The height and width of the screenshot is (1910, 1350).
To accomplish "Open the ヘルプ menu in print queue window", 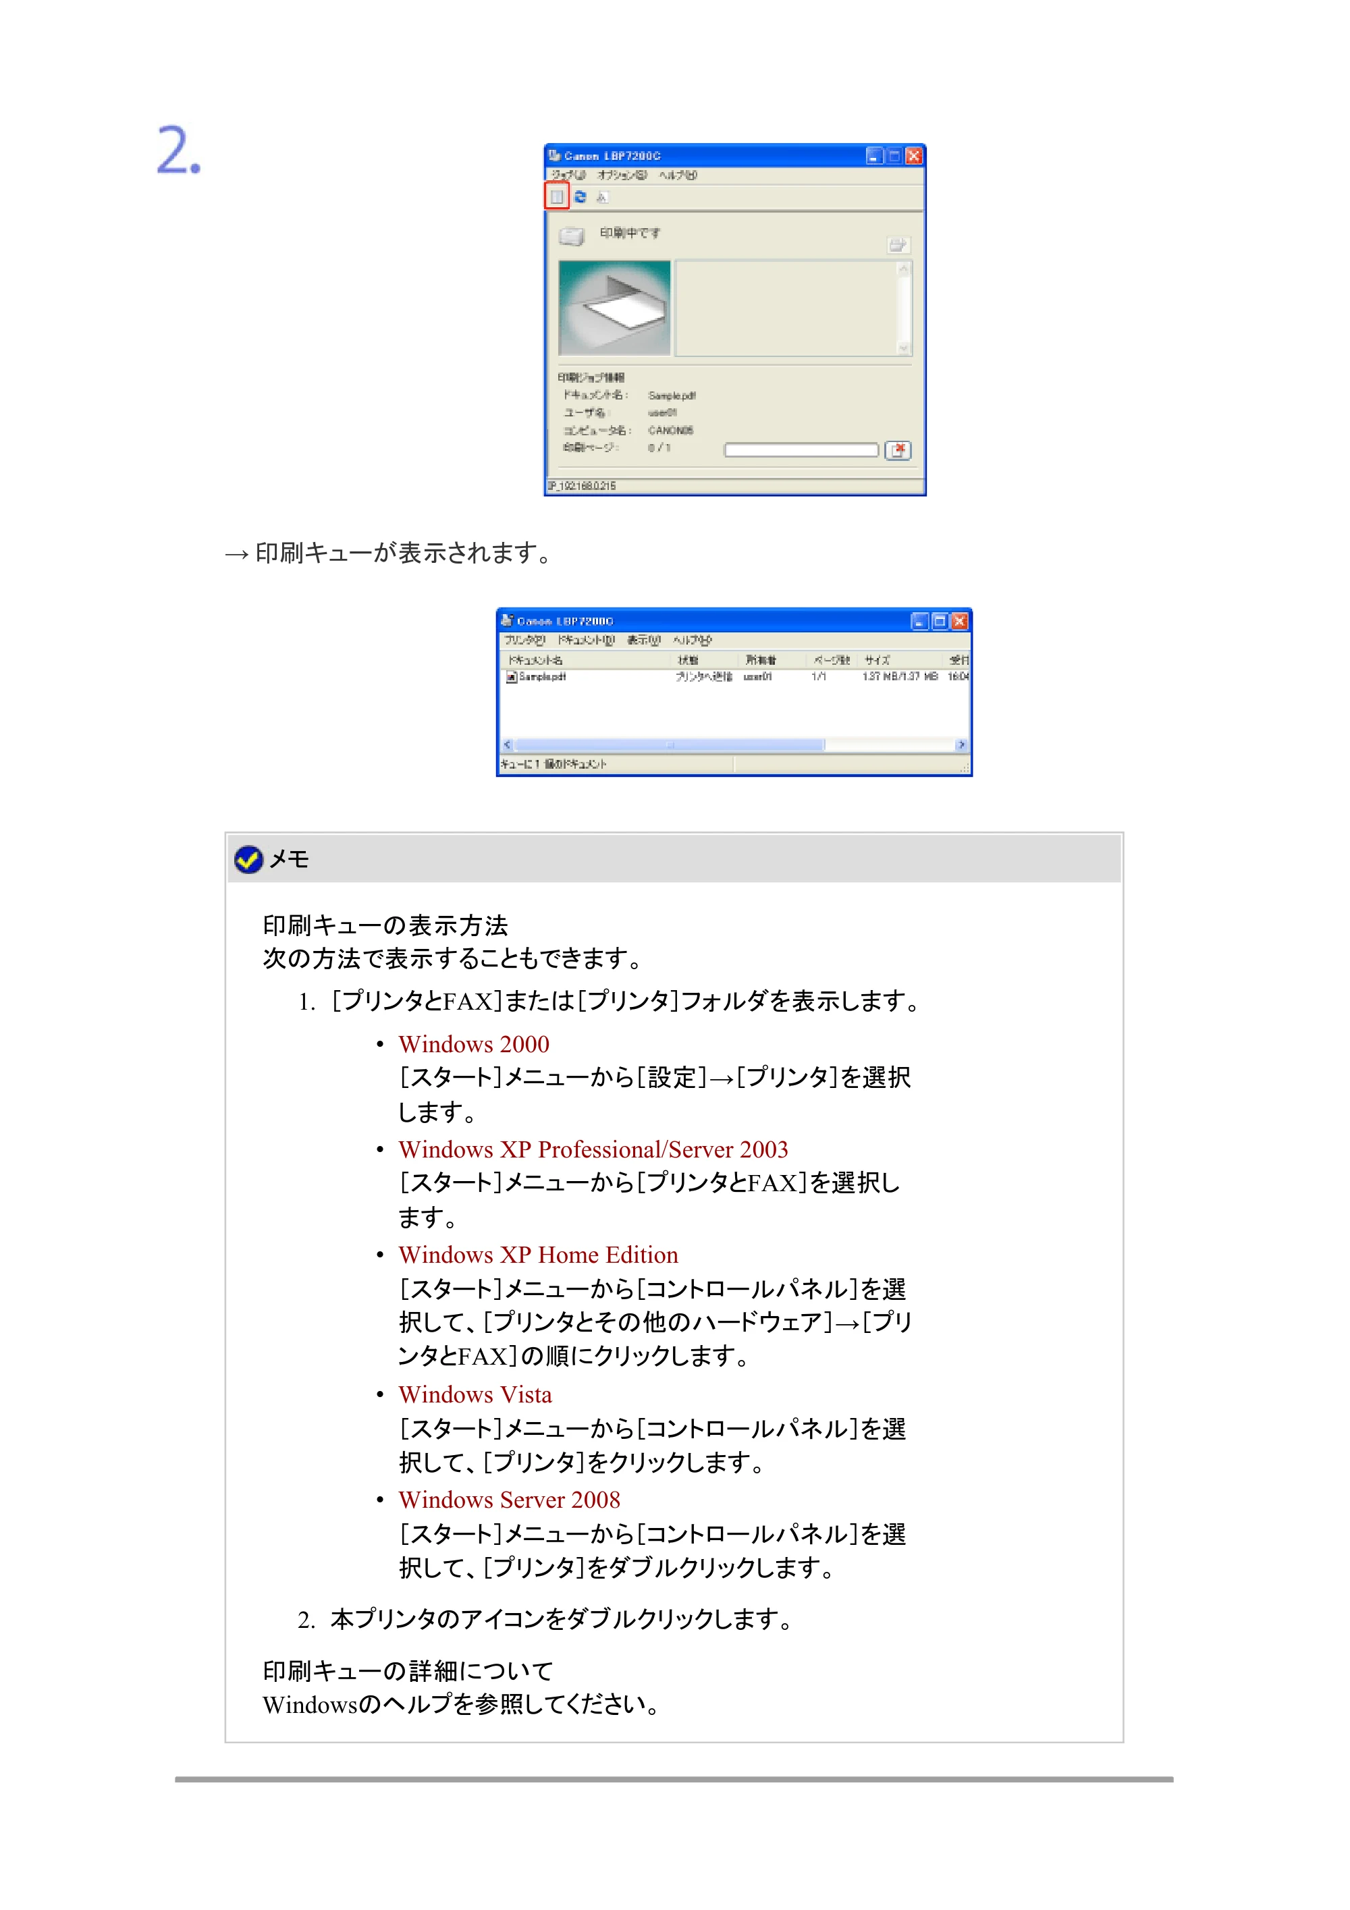I will click(692, 640).
